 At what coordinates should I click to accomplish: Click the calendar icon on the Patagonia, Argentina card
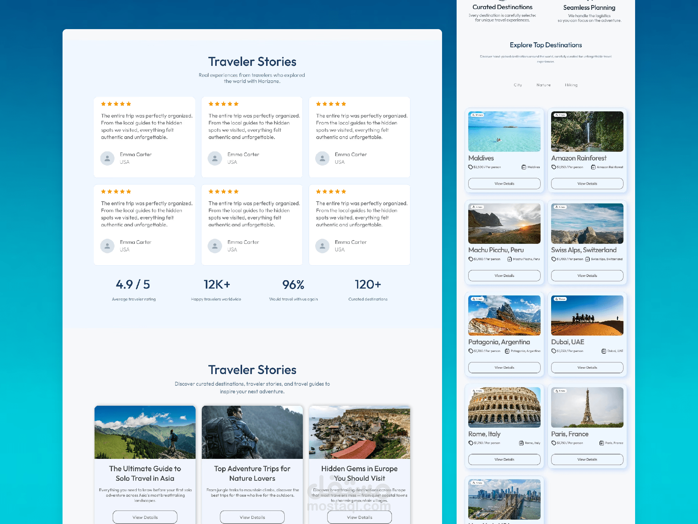coord(507,351)
